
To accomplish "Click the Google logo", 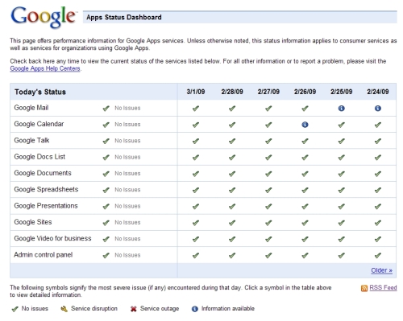I will point(44,17).
